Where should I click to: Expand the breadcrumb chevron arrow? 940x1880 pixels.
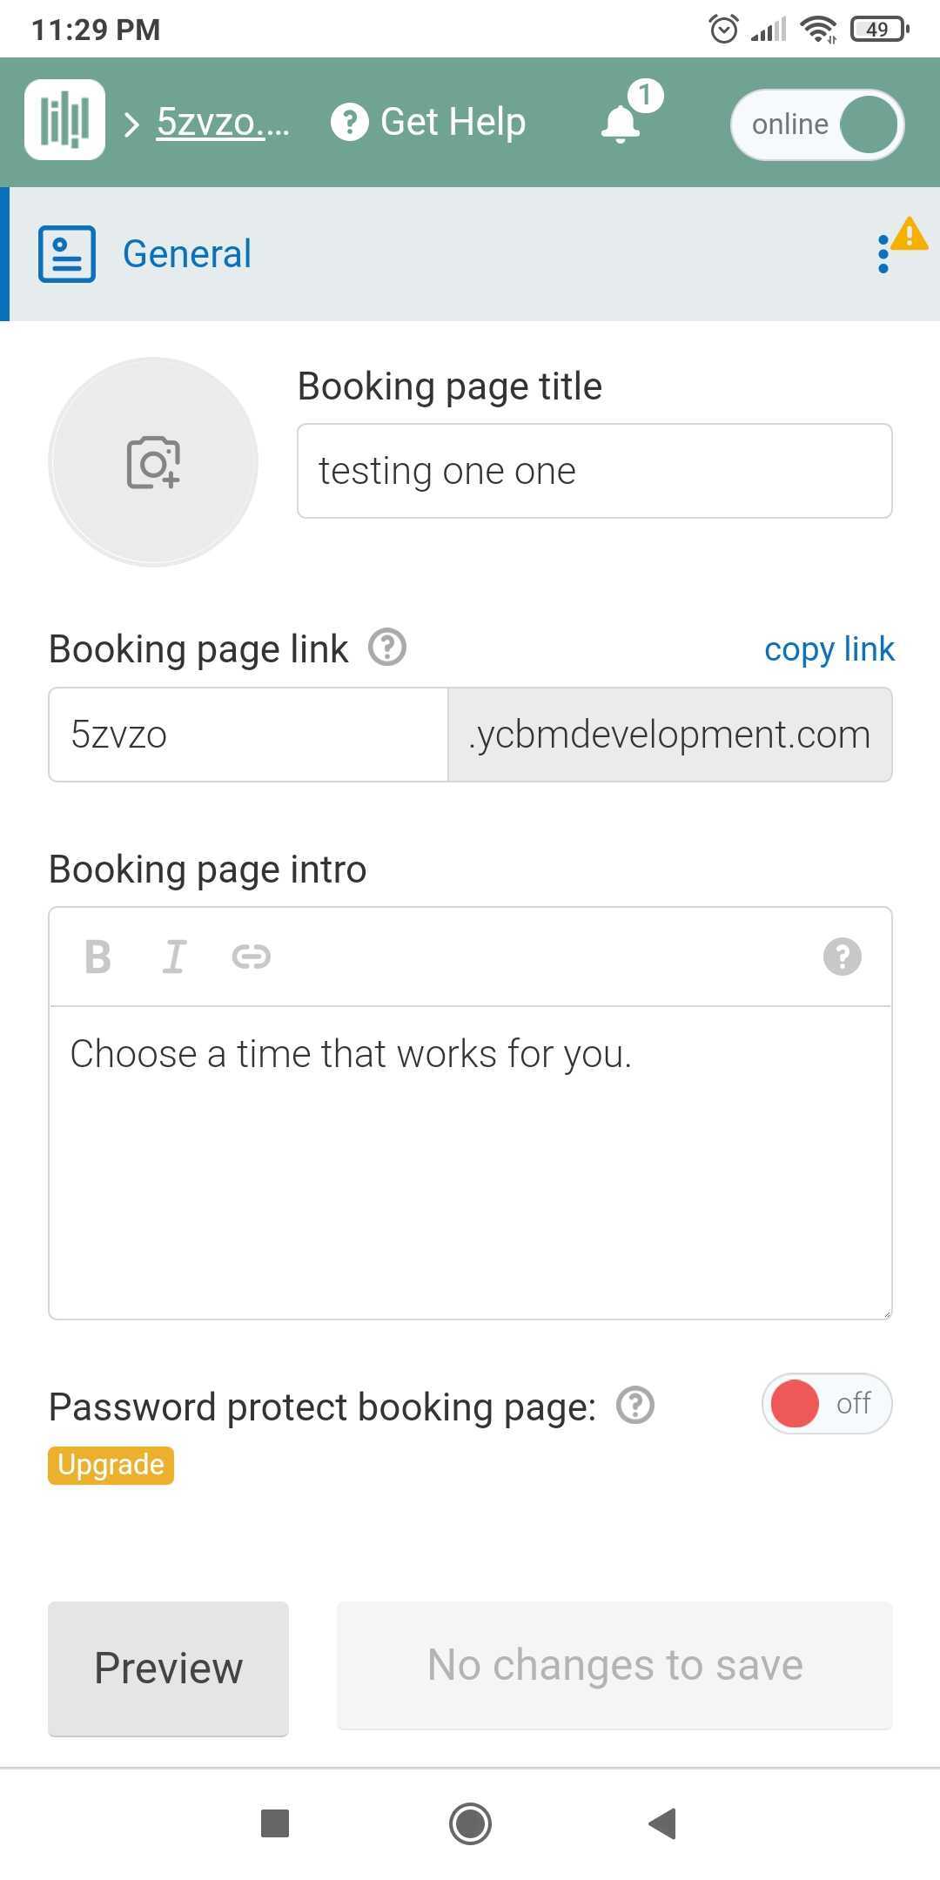[x=131, y=124]
